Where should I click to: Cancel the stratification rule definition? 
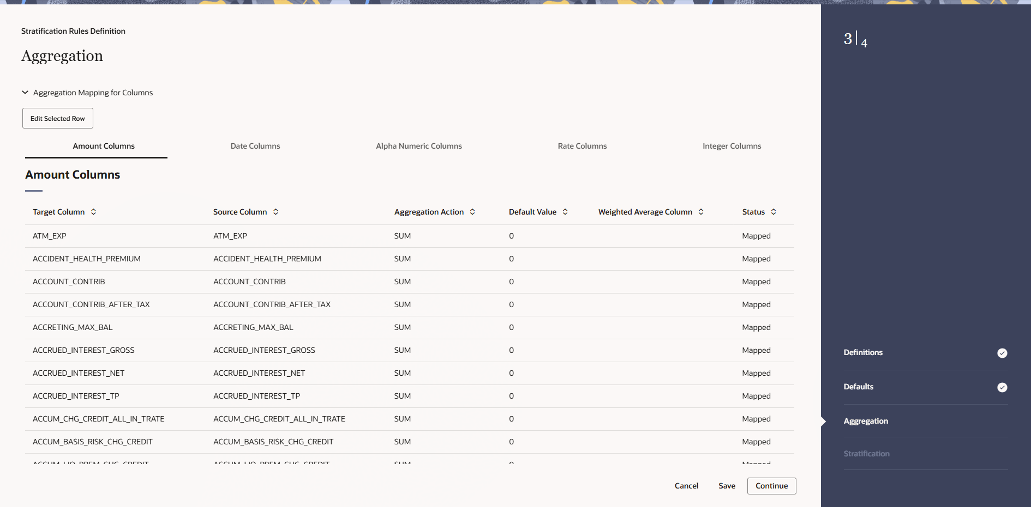(x=686, y=486)
